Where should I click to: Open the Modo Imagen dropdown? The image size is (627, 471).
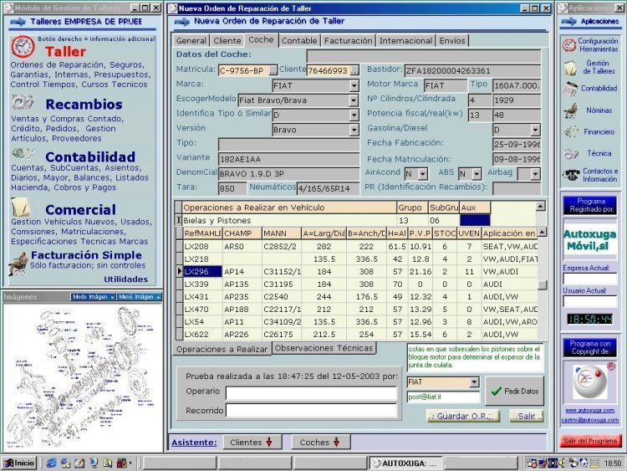[x=93, y=297]
